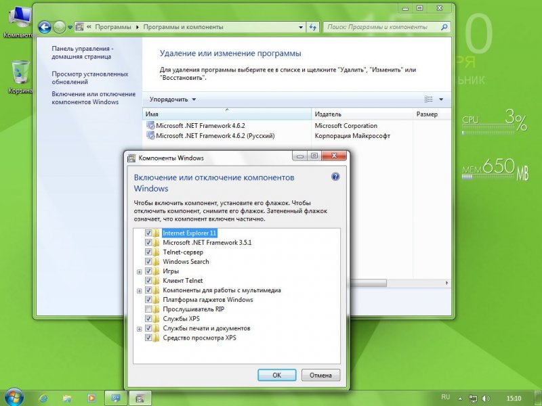This screenshot has height=406, width=542.
Task: Click the scrollbar right arrow in programs list
Action: click(446, 283)
